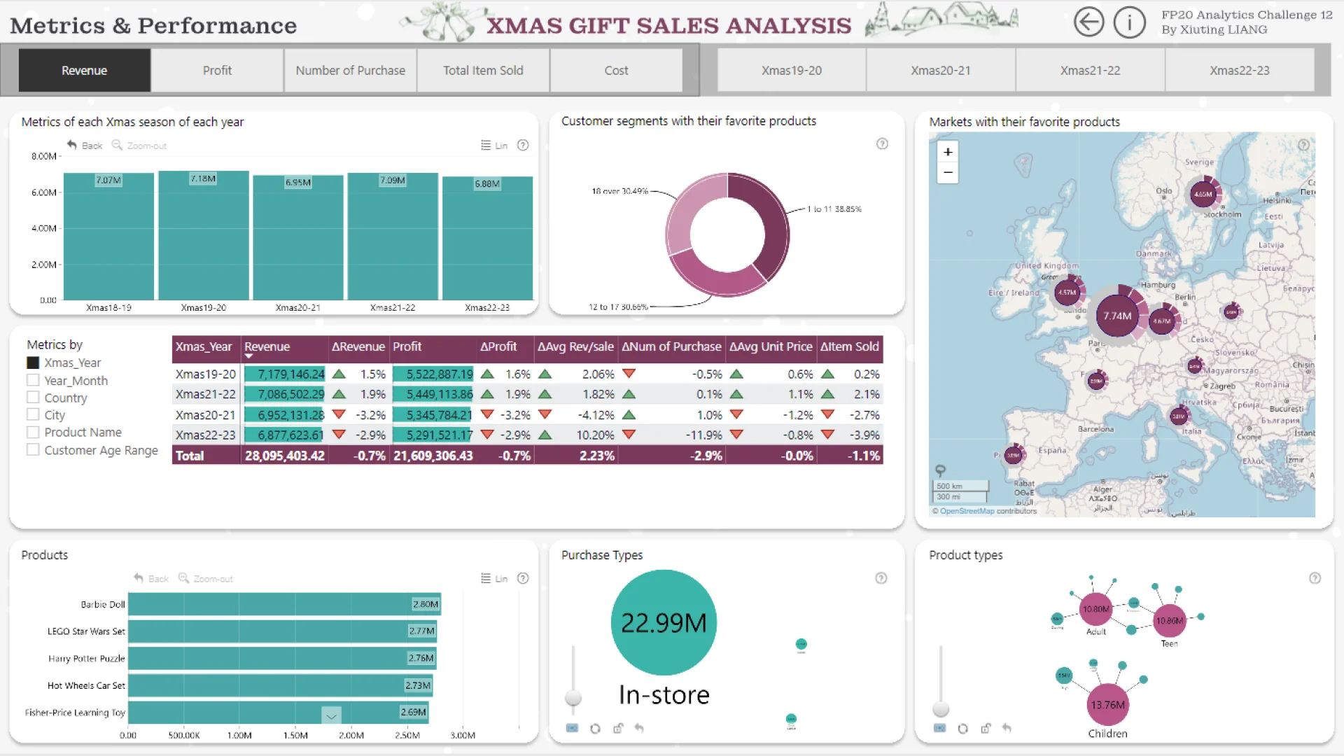
Task: Open the info circle icon in header
Action: [x=1129, y=22]
